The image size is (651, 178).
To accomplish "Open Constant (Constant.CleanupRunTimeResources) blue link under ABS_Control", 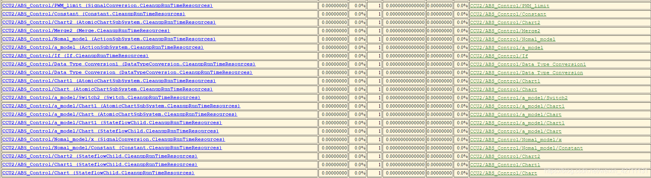I will [x=94, y=14].
